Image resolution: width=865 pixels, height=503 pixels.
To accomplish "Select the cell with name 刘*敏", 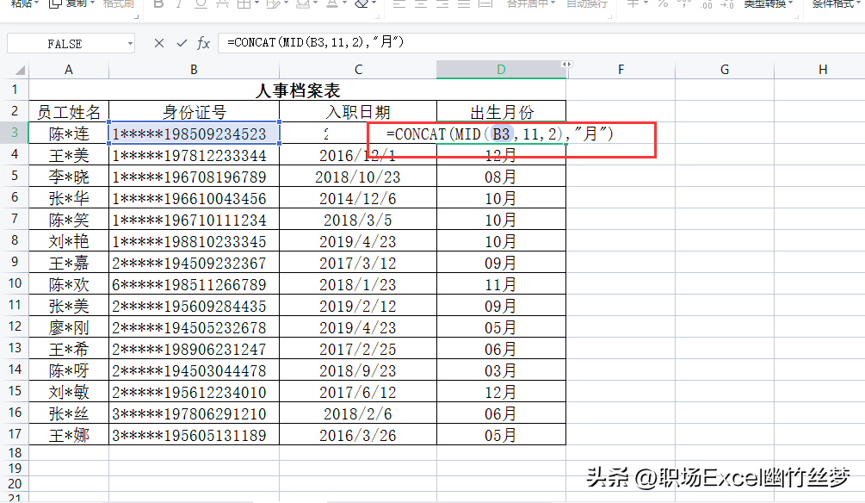I will coord(69,392).
